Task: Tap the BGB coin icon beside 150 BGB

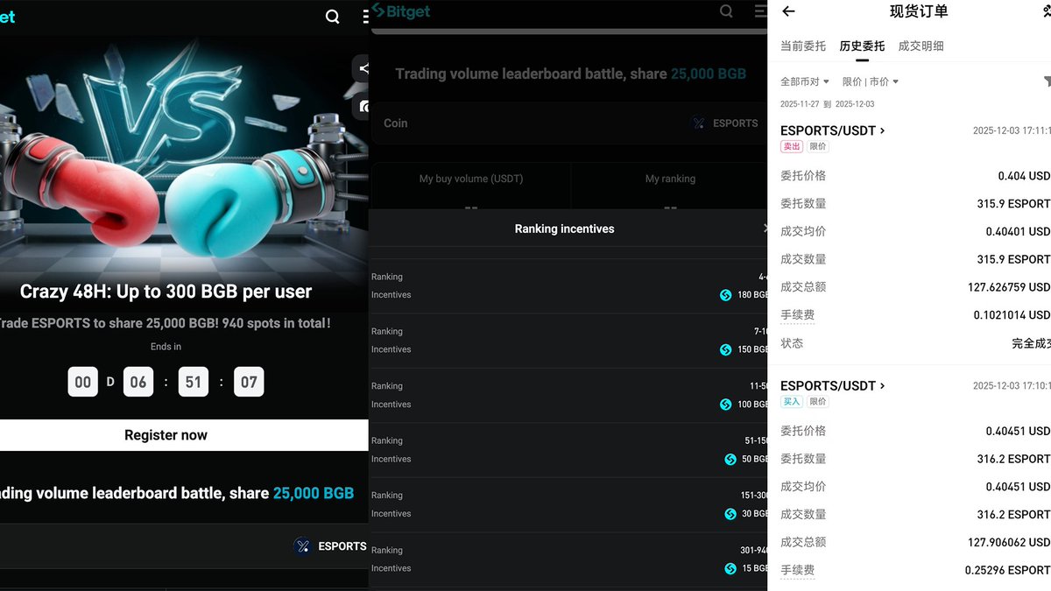Action: tap(725, 349)
